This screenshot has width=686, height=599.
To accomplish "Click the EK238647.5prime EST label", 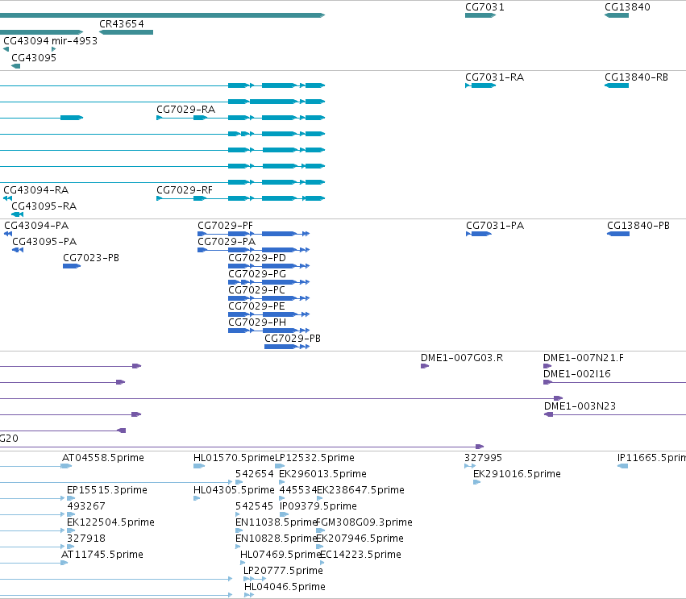I will [360, 490].
